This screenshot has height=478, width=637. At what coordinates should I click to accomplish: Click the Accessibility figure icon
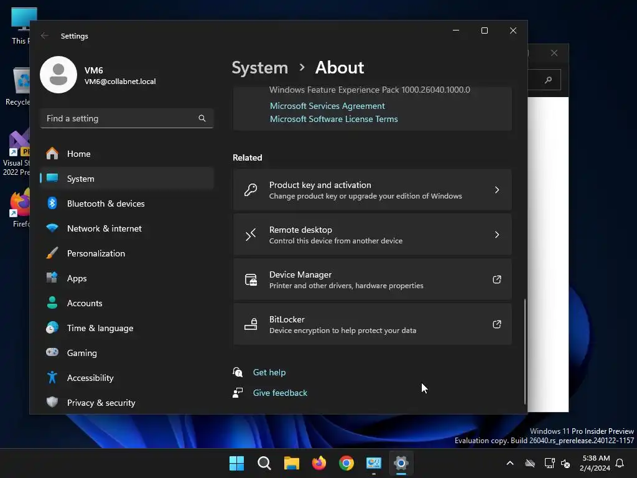pos(52,377)
